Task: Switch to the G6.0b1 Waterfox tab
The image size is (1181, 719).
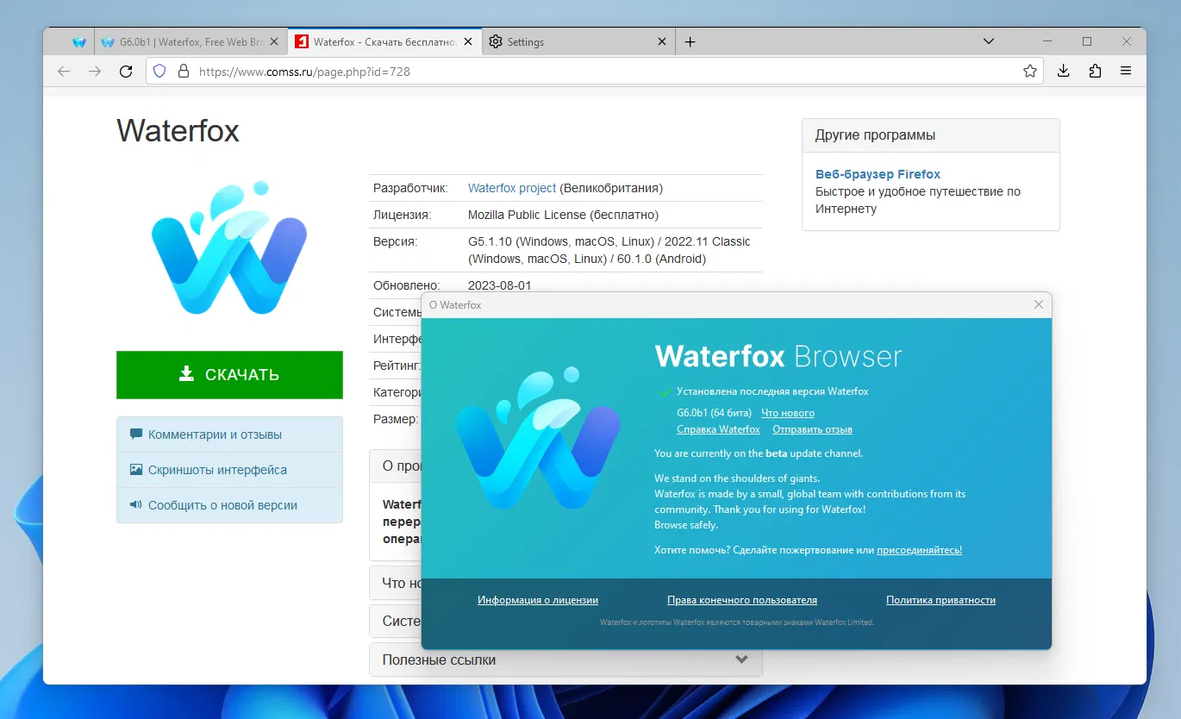Action: tap(190, 41)
